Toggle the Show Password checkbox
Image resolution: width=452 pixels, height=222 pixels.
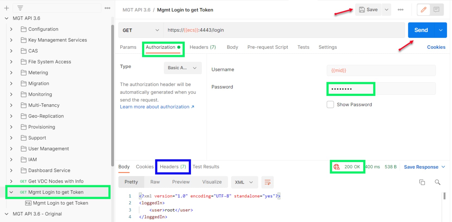(x=330, y=105)
